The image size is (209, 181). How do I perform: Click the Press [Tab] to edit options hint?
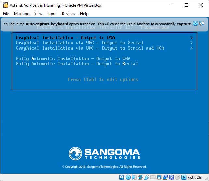click(103, 80)
